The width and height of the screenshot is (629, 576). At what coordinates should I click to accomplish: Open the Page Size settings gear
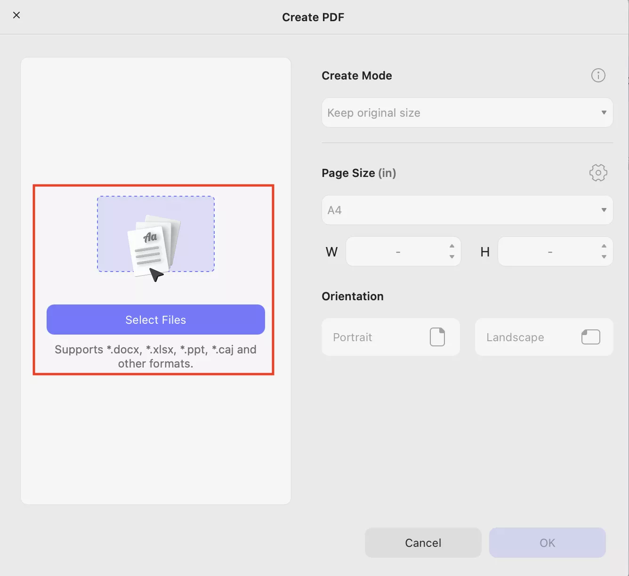[598, 173]
